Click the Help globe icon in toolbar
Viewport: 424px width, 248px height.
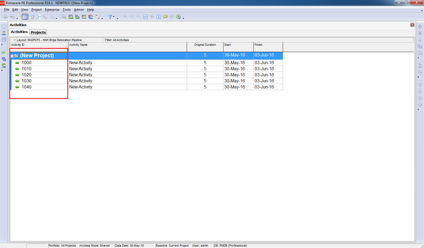pos(178,17)
